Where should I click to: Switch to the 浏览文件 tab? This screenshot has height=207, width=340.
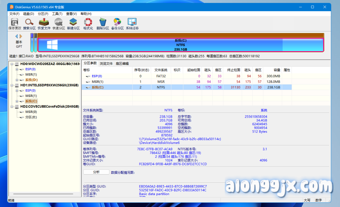pos(106,63)
